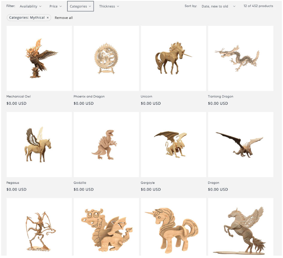Image resolution: width=283 pixels, height=258 pixels.
Task: Open the Thickness filter dropdown
Action: click(x=109, y=6)
